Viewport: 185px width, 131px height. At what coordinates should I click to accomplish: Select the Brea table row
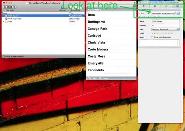point(111,15)
